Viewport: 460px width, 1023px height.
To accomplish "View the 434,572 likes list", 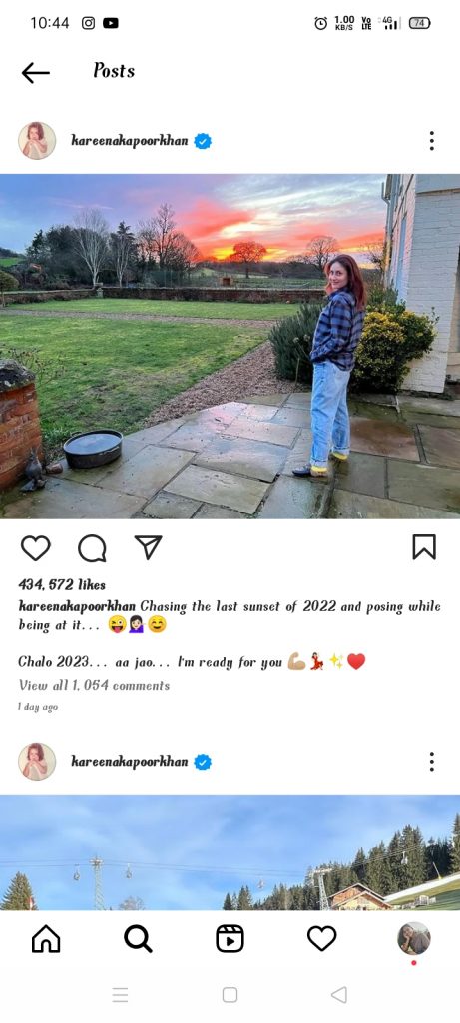I will click(62, 584).
